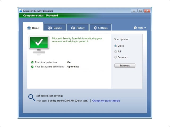Click the green check beside Real-time protection
The image size is (170, 127).
[x=32, y=62]
